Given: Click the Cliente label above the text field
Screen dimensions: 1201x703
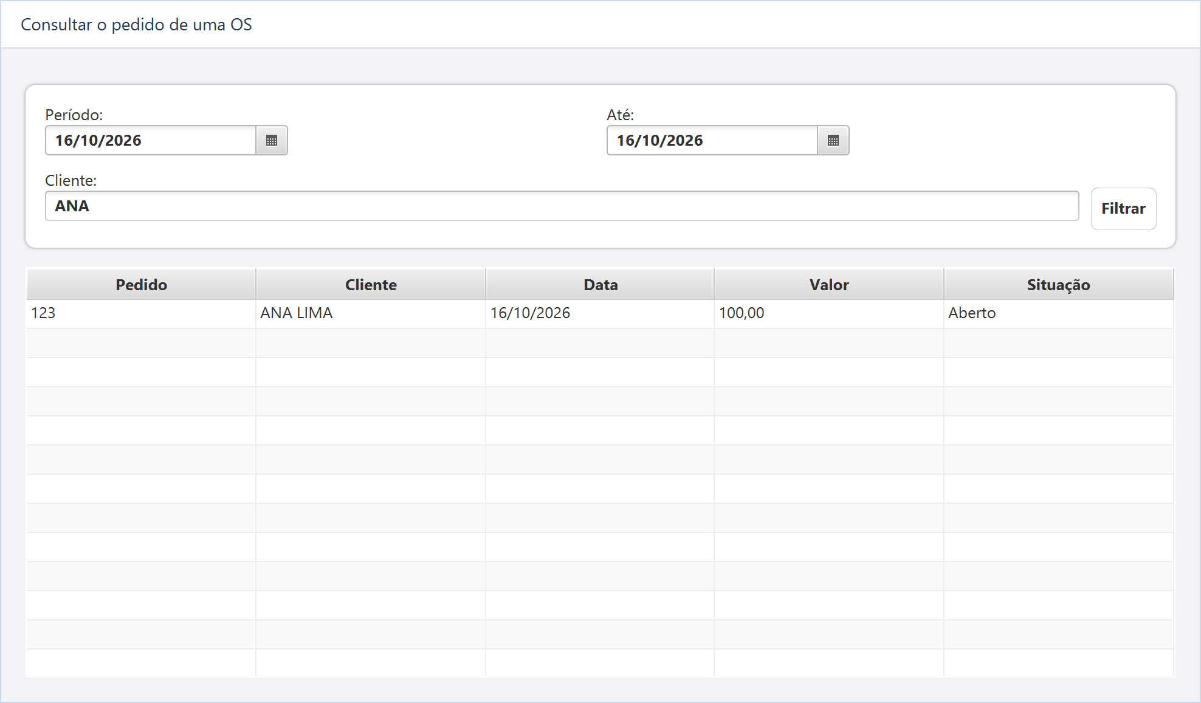Looking at the screenshot, I should coord(71,180).
